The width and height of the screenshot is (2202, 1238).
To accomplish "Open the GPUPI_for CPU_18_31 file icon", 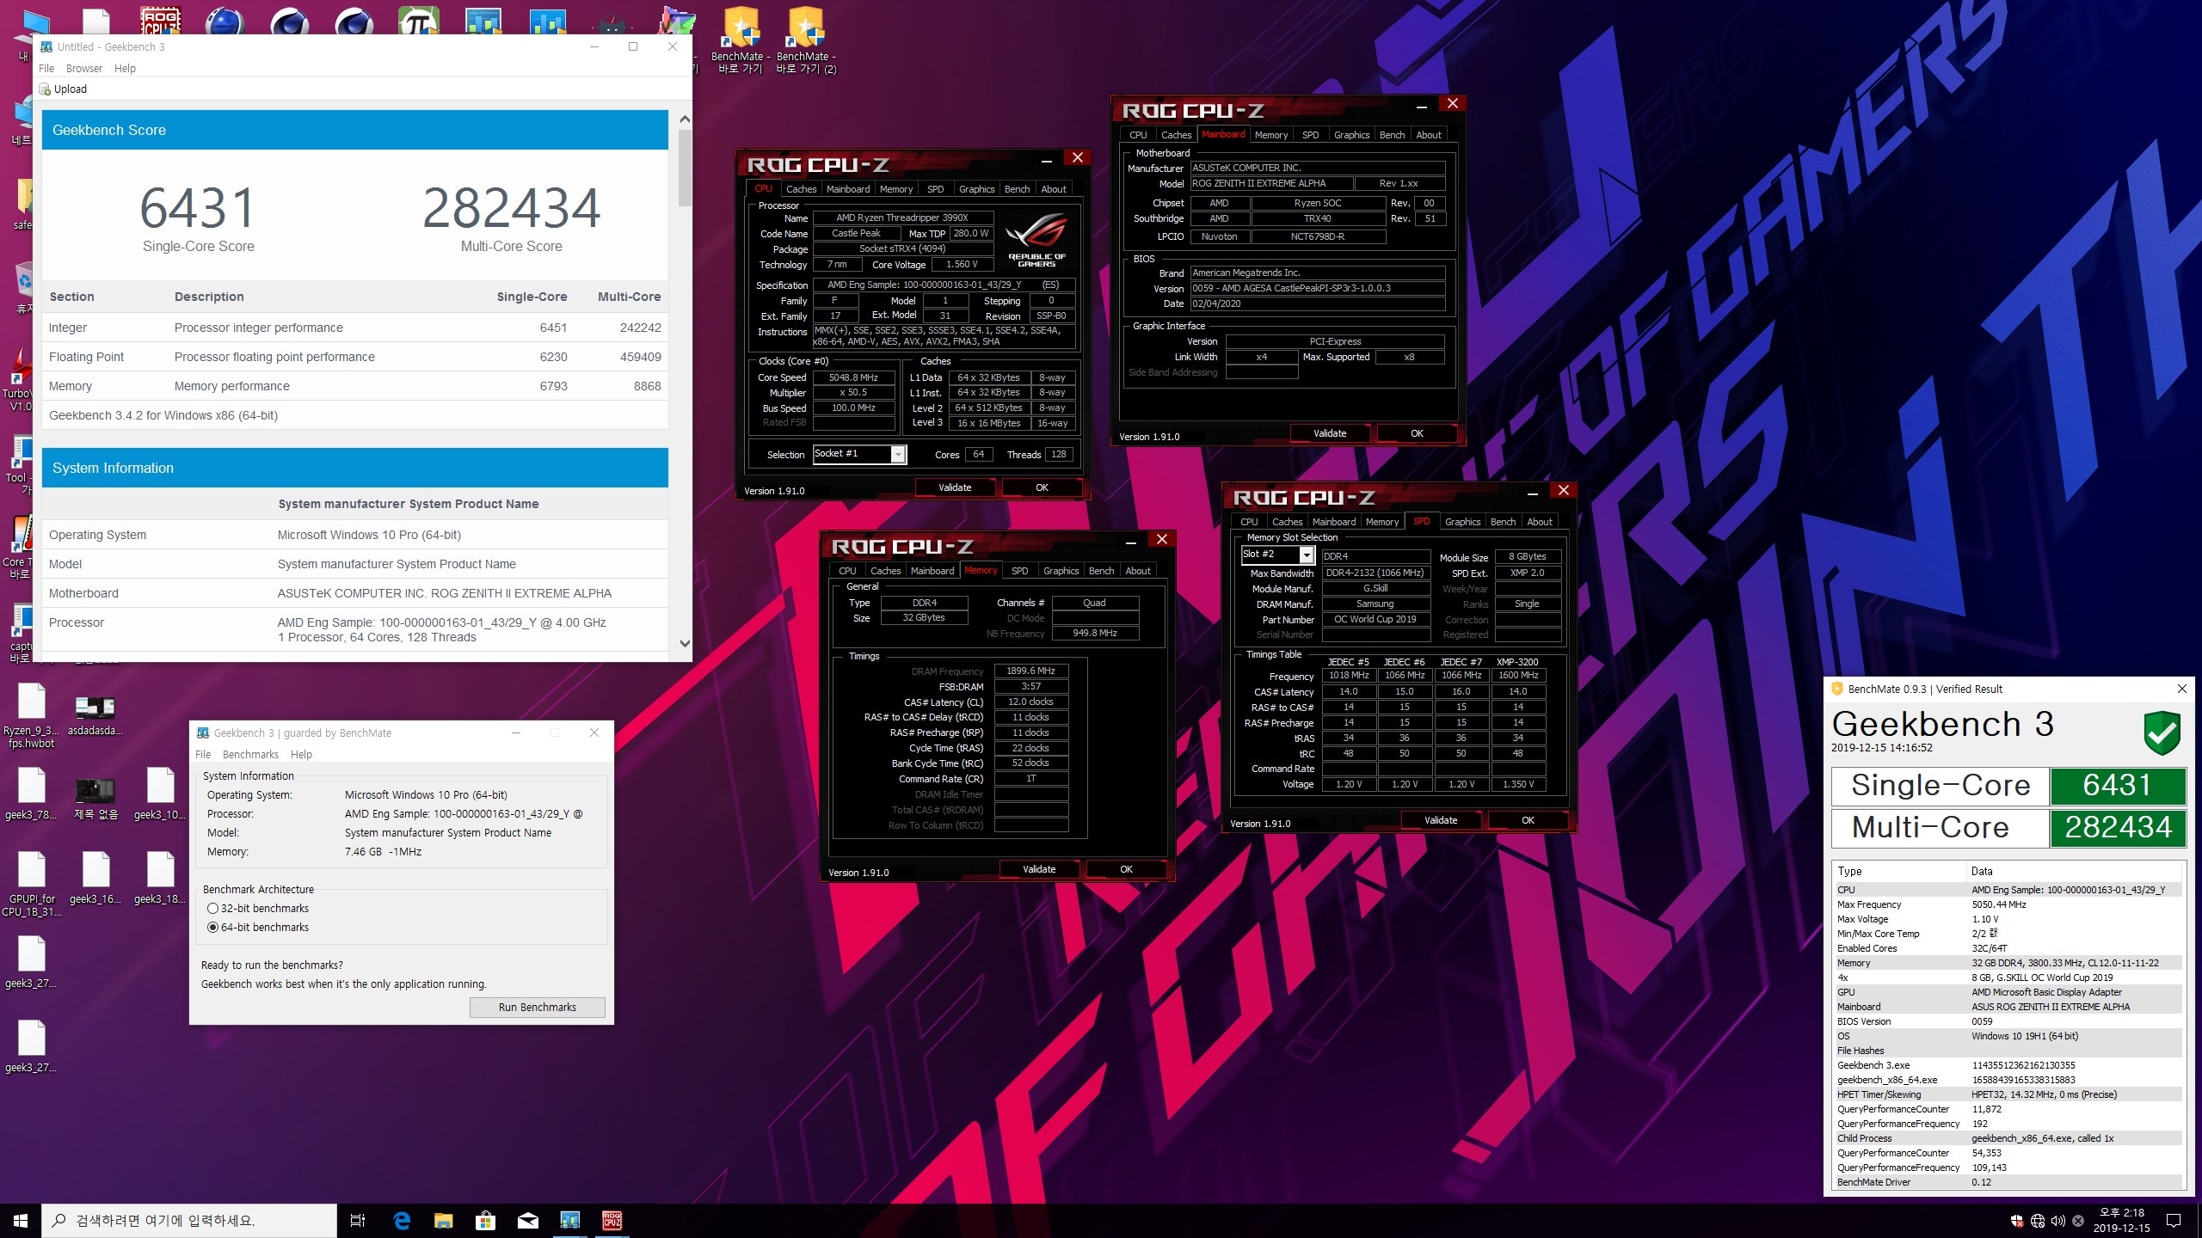I will point(32,884).
